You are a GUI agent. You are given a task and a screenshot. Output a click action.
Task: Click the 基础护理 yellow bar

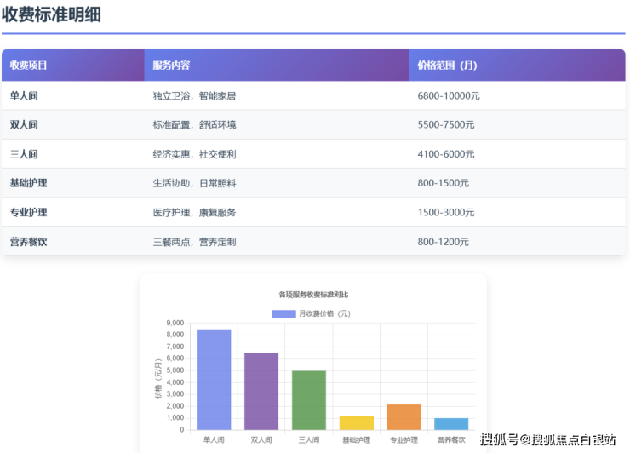pyautogui.click(x=356, y=422)
